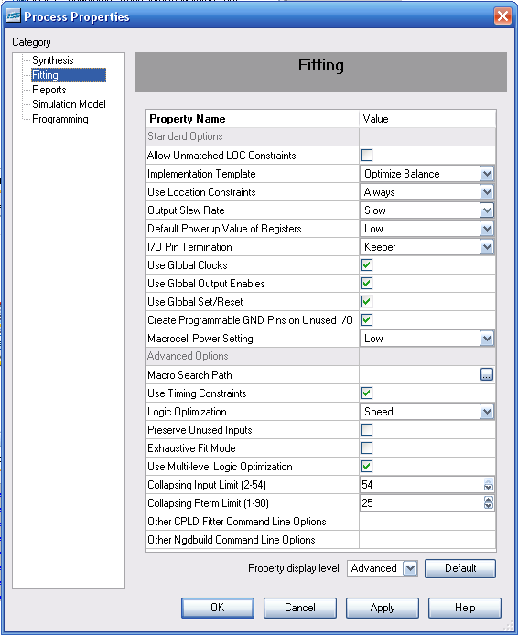Click the Default button
The height and width of the screenshot is (636, 518).
460,568
